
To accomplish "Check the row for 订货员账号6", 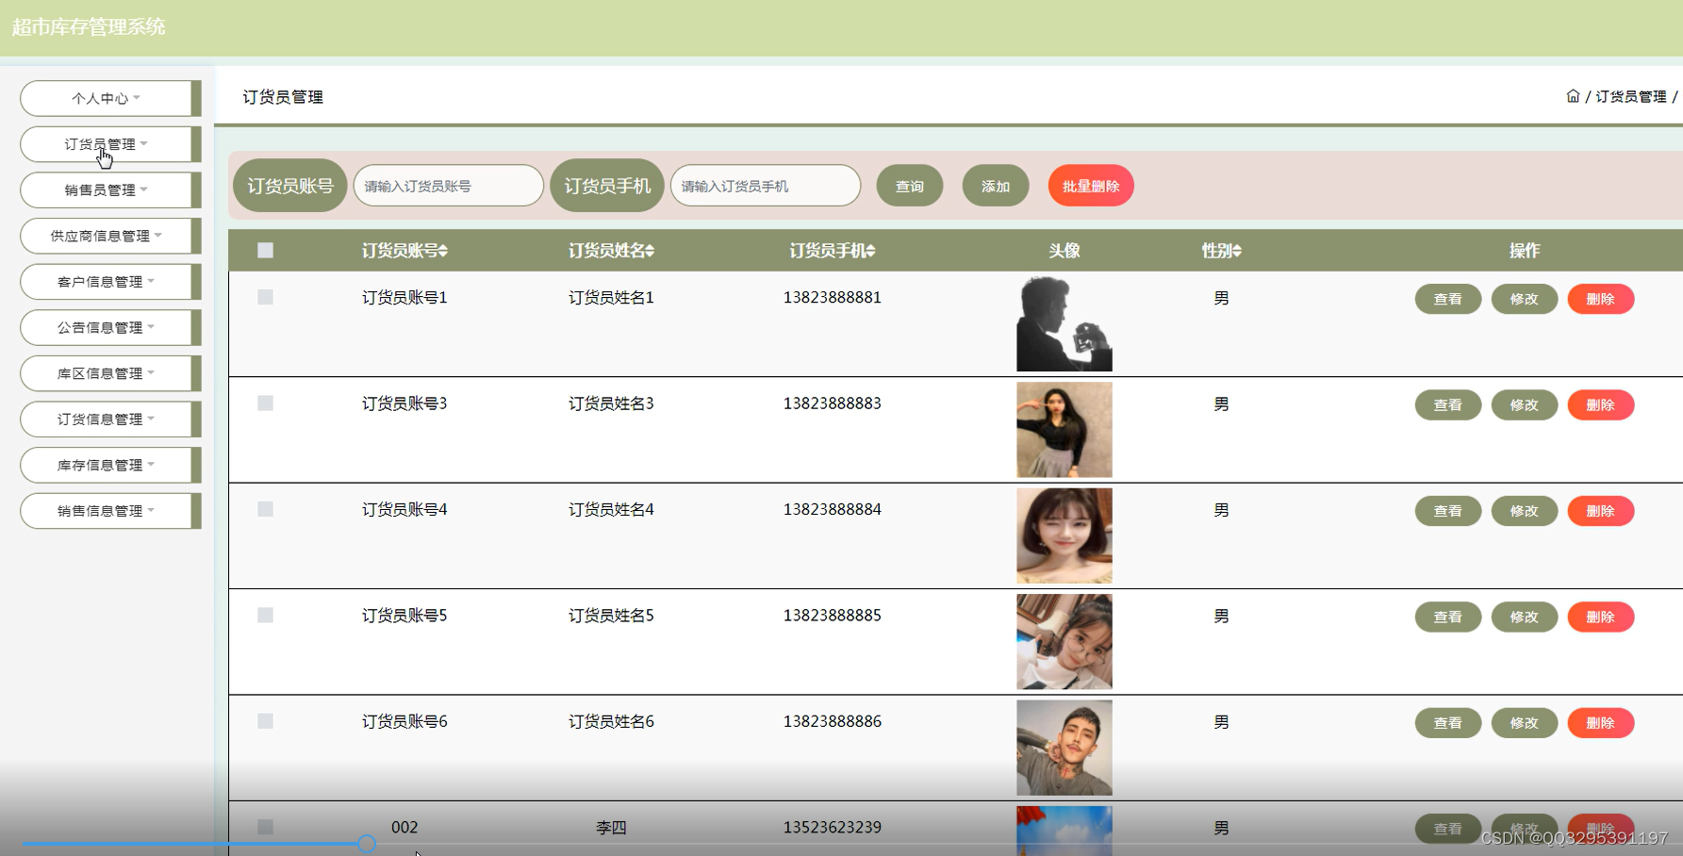I will (x=265, y=721).
